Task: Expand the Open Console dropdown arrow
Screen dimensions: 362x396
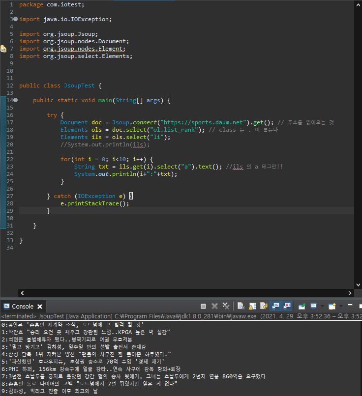Action: click(341, 307)
